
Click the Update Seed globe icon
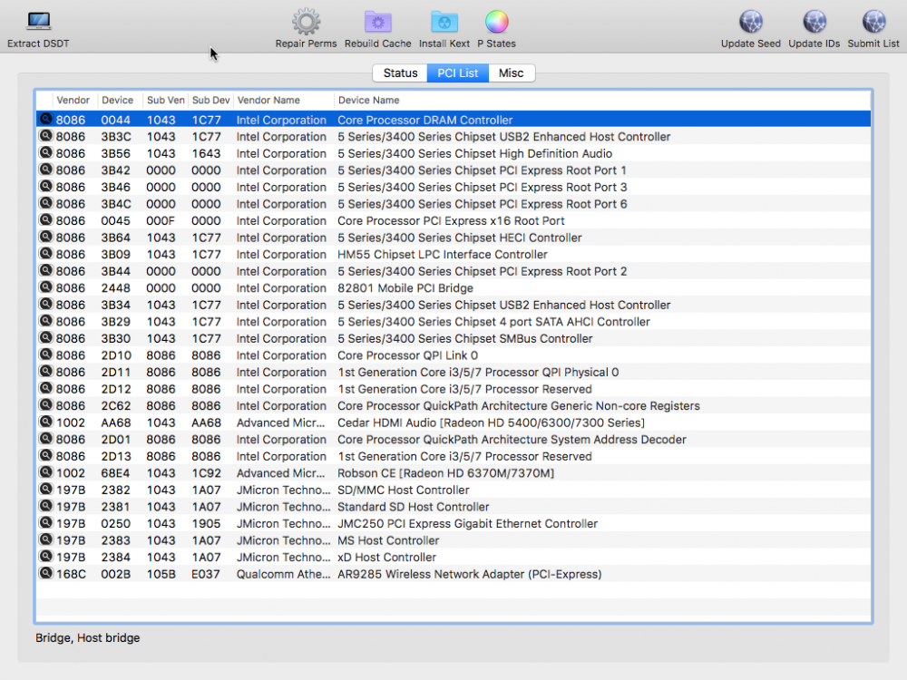751,22
